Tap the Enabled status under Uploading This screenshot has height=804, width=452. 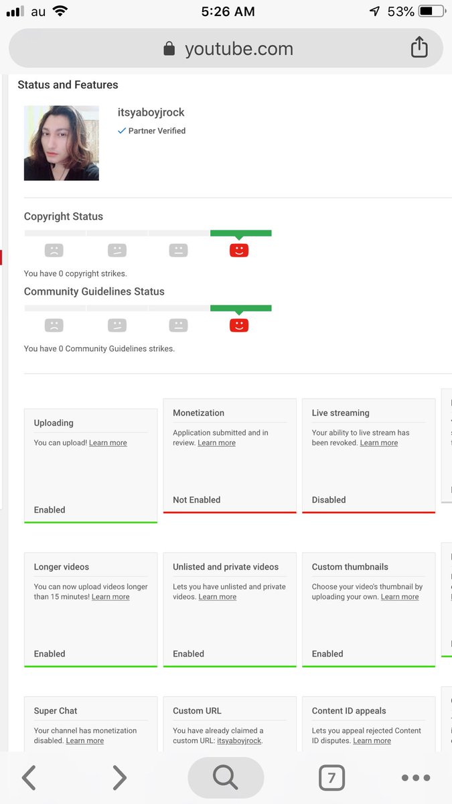tap(50, 510)
